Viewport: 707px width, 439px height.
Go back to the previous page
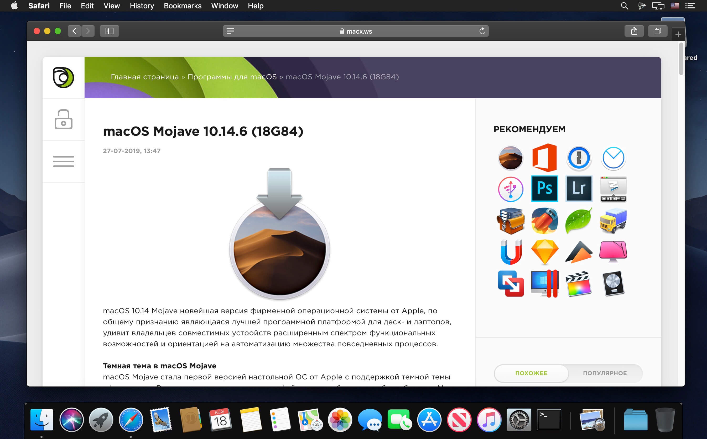click(74, 31)
